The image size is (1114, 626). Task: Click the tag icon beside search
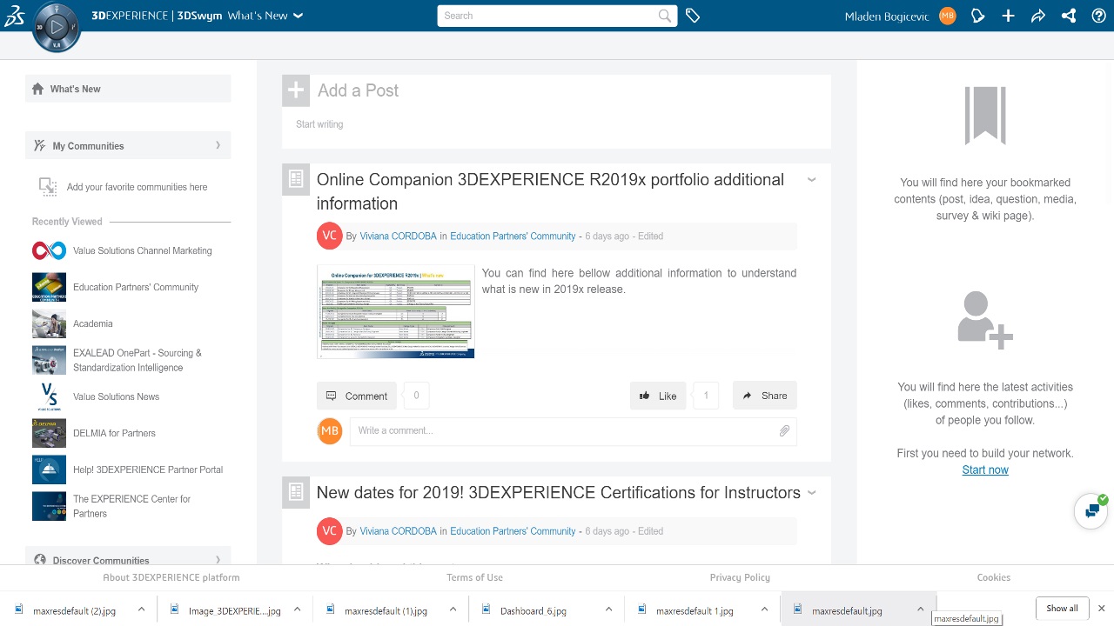tap(693, 16)
